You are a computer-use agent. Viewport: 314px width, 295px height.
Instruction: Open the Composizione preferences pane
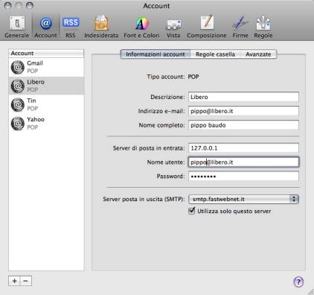(207, 27)
